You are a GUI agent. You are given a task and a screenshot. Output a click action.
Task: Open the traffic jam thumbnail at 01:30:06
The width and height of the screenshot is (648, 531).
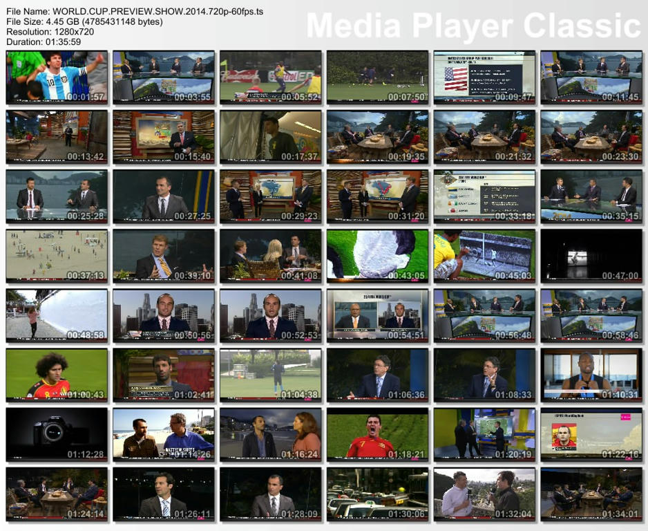pos(377,493)
